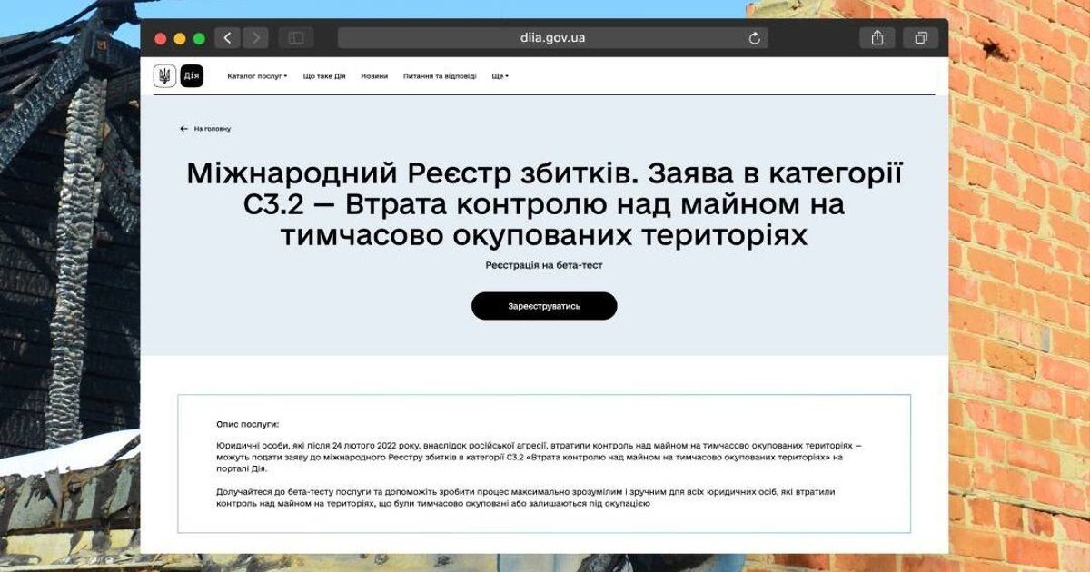
Task: Focus the diia.gov.ua address bar
Action: coord(545,38)
